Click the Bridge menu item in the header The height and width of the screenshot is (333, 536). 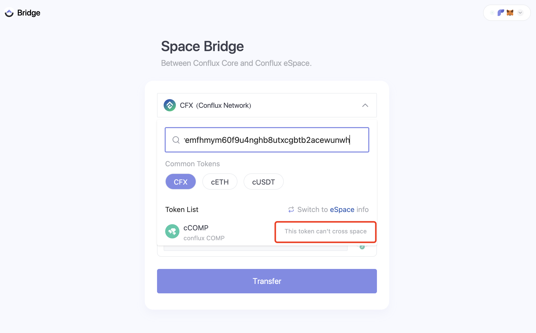[x=29, y=12]
